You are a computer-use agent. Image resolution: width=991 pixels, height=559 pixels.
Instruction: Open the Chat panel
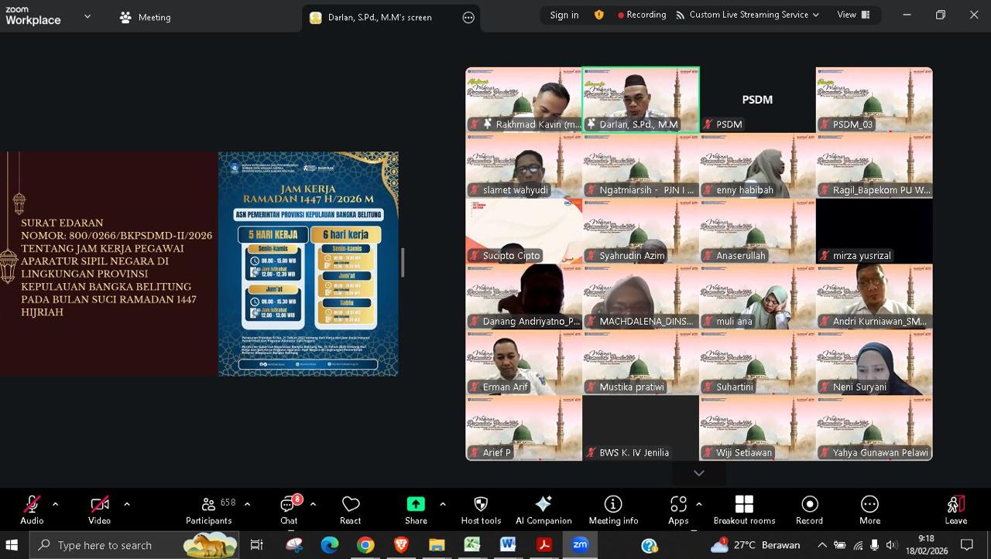(289, 510)
